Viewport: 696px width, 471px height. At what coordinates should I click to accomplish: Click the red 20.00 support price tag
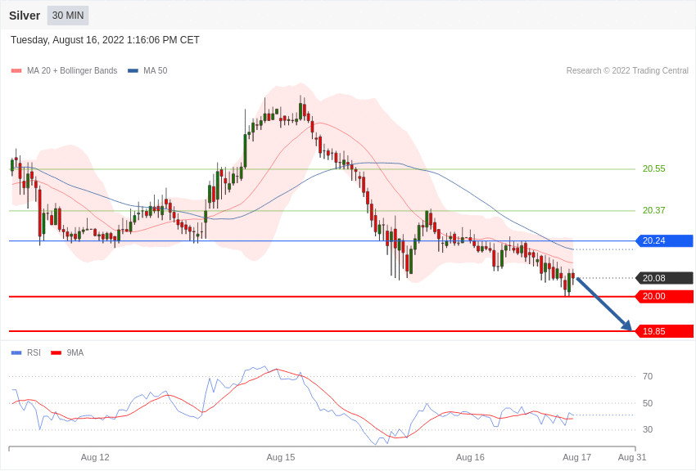coord(664,297)
